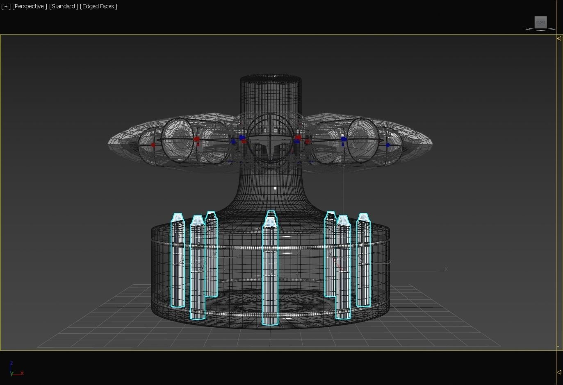Screen dimensions: 563x385
Task: Select the central spherical cage object
Action: click(x=270, y=137)
